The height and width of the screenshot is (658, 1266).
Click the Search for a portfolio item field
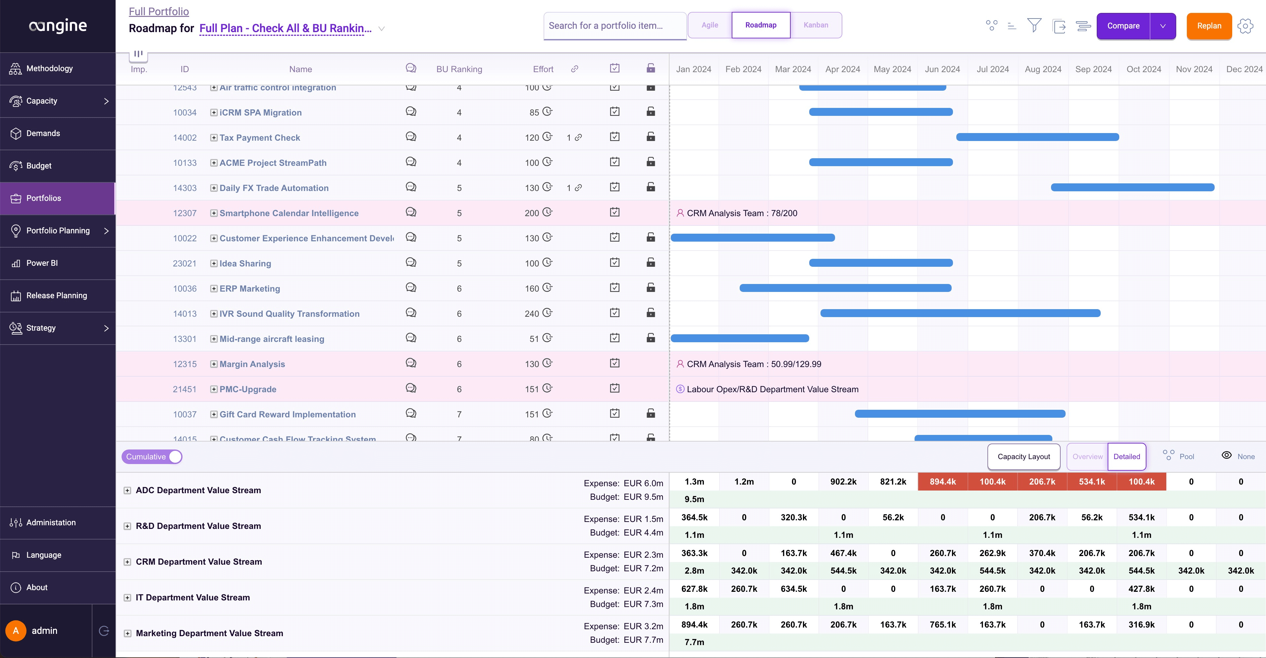(x=615, y=25)
